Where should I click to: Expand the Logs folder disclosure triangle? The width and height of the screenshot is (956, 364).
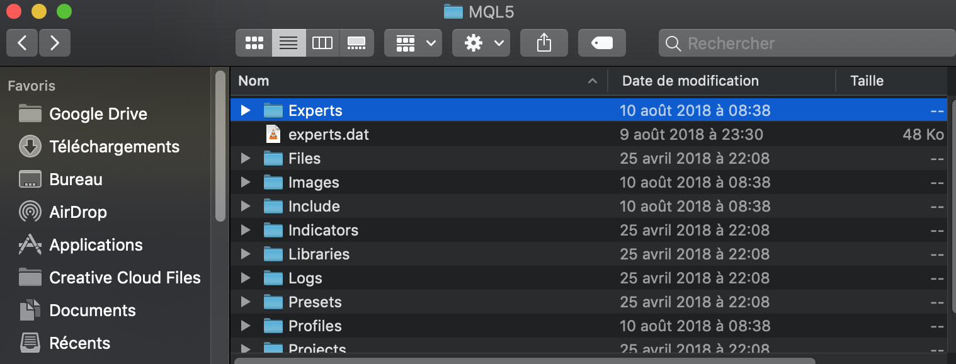tap(246, 278)
